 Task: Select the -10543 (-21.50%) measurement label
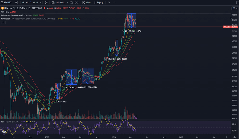point(117,59)
